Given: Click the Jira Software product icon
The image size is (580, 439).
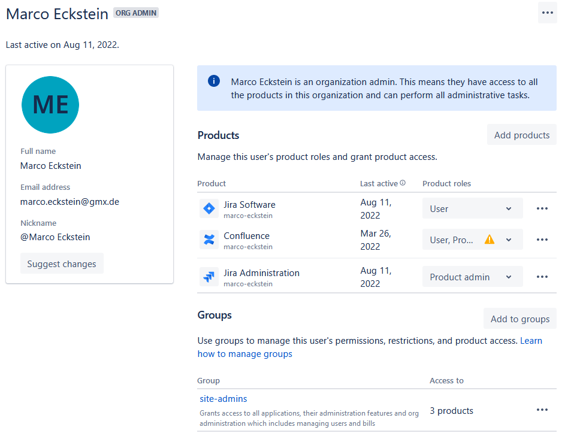Looking at the screenshot, I should click(x=209, y=208).
